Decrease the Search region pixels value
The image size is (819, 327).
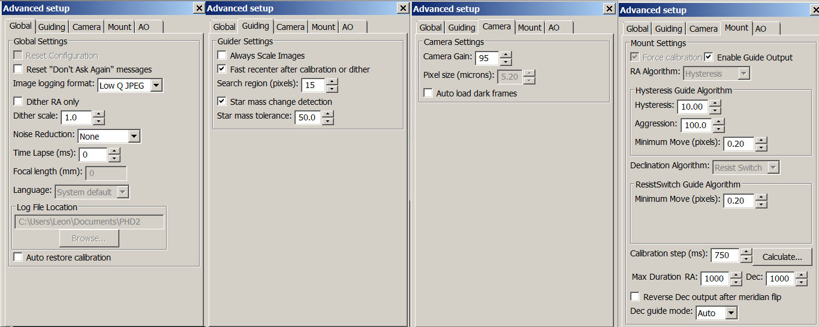[x=332, y=89]
